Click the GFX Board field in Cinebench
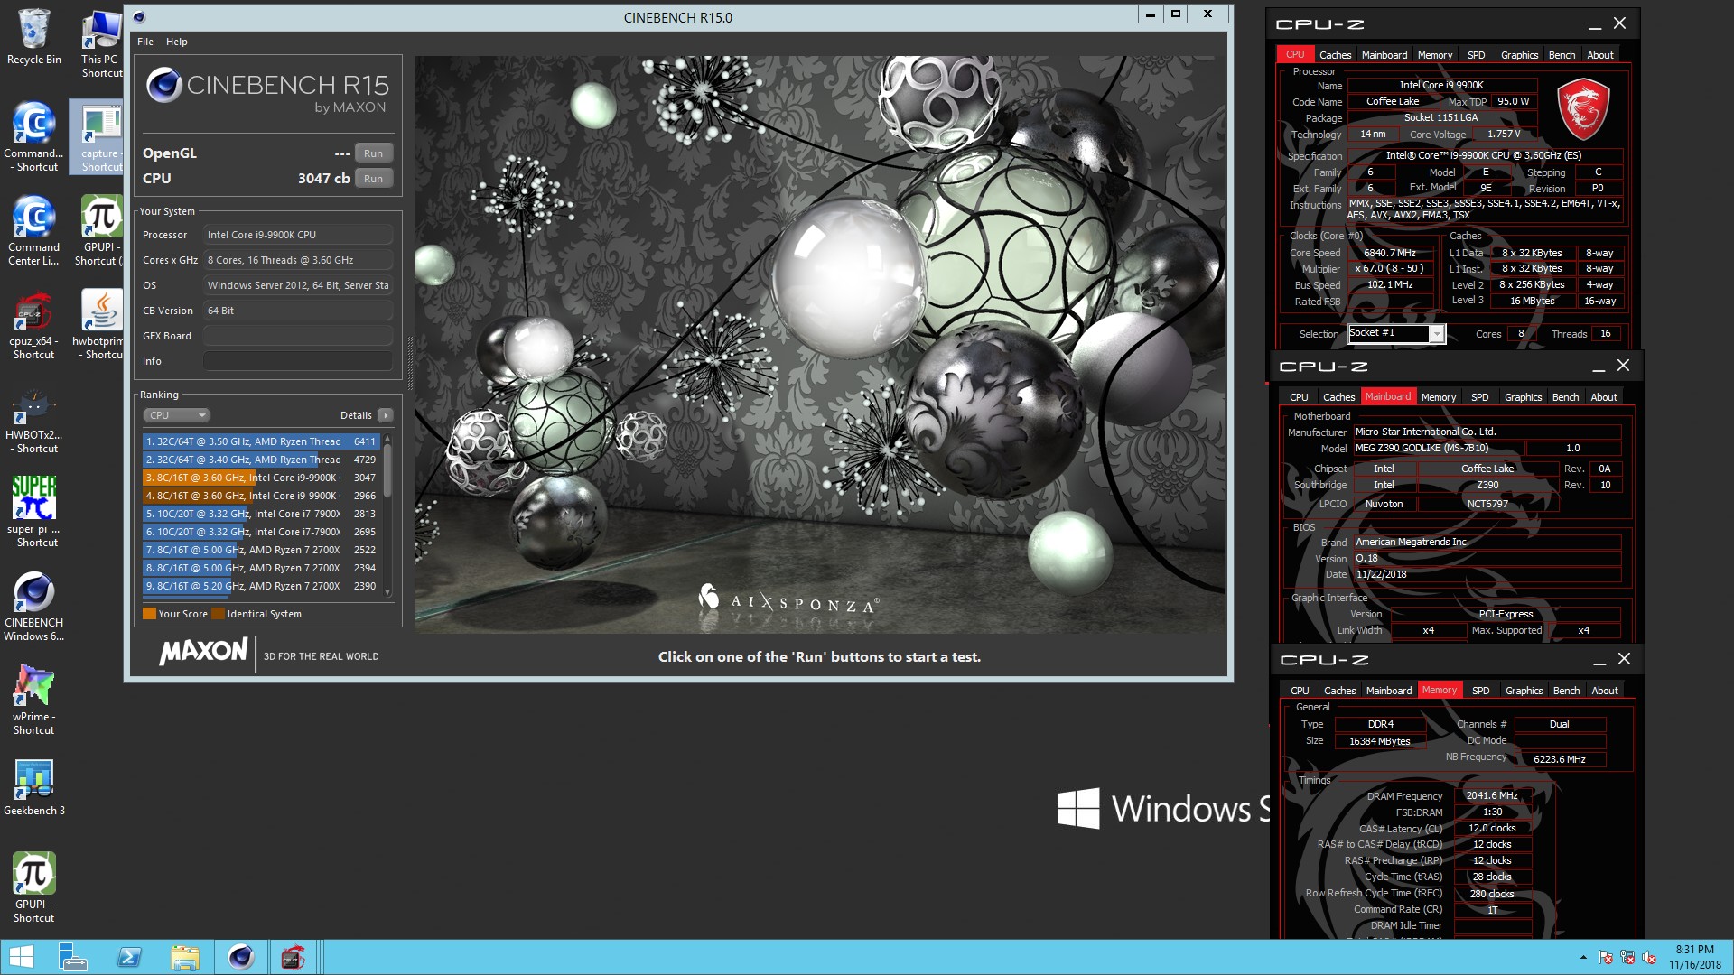Viewport: 1734px width, 975px height. [297, 336]
